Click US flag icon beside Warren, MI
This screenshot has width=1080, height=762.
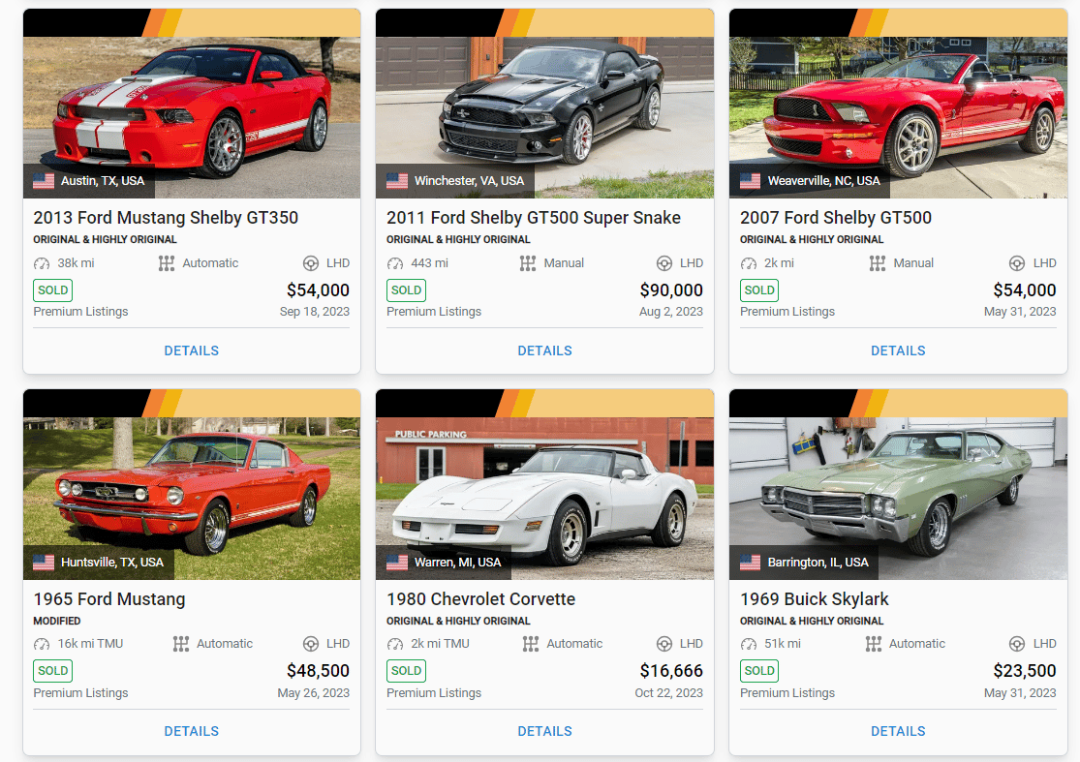397,563
